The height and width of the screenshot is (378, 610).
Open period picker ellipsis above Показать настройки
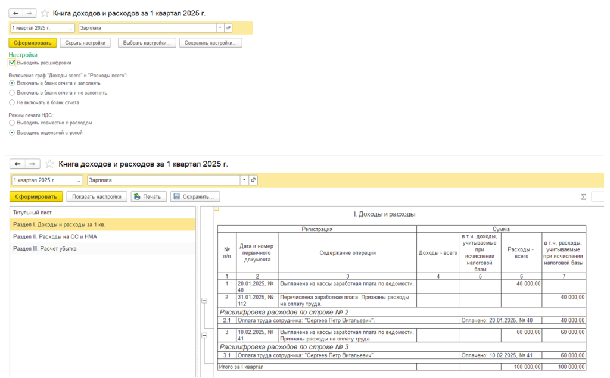point(79,180)
